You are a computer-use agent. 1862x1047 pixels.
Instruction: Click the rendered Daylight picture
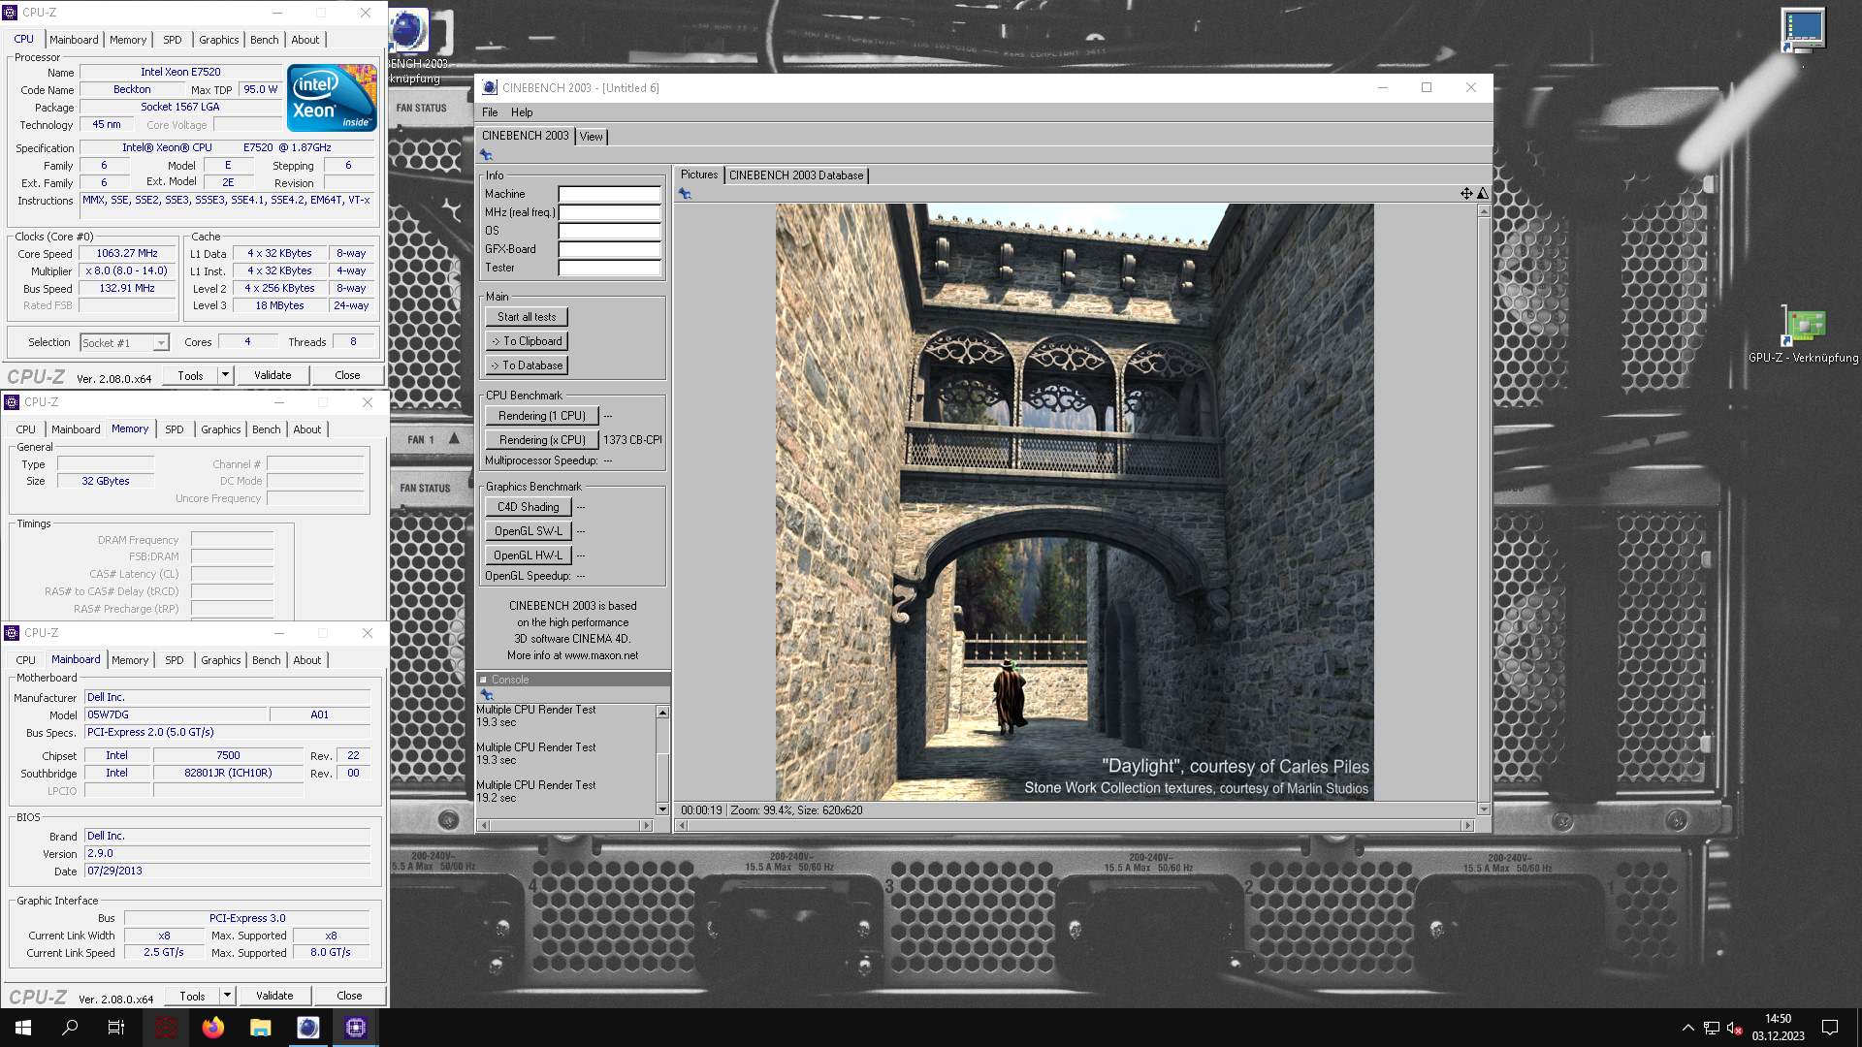(1075, 502)
